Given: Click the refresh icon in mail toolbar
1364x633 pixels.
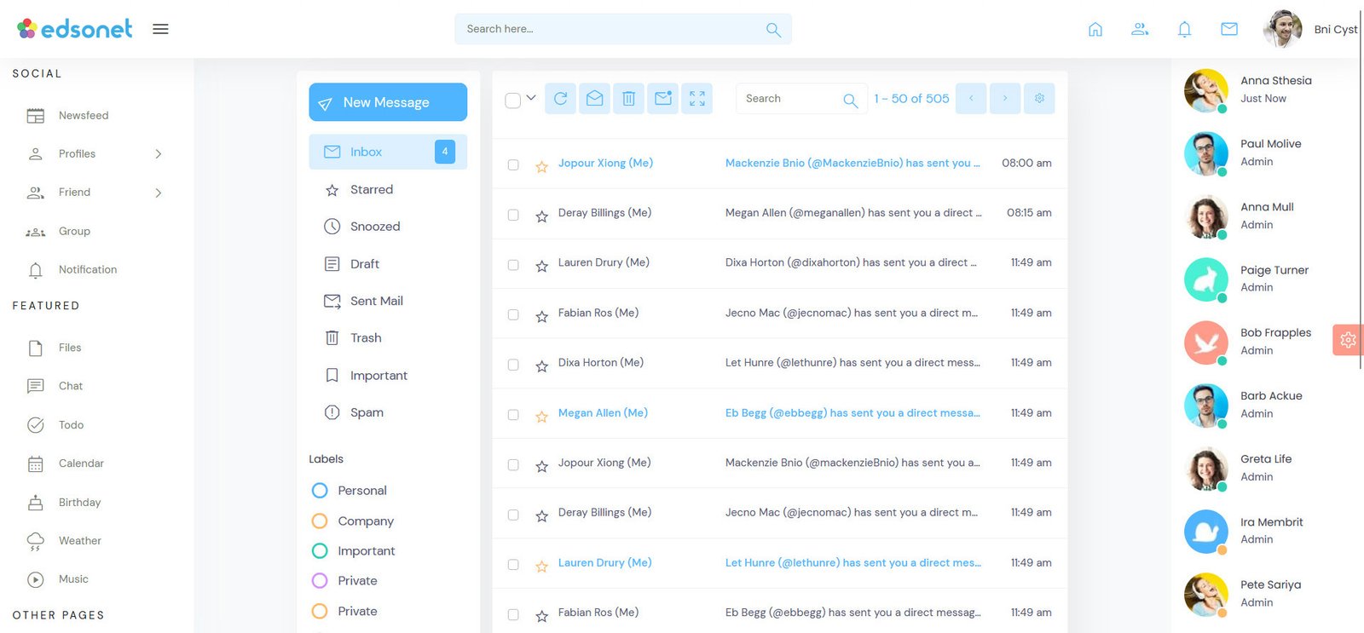Looking at the screenshot, I should (560, 99).
